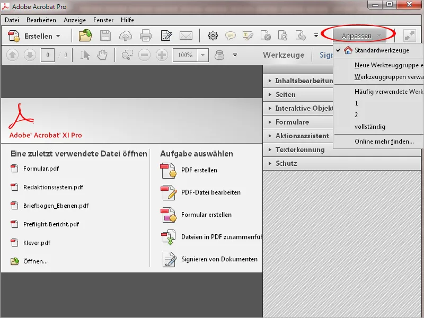424x318 pixels.
Task: Expand the Formulare panel
Action: click(x=298, y=122)
